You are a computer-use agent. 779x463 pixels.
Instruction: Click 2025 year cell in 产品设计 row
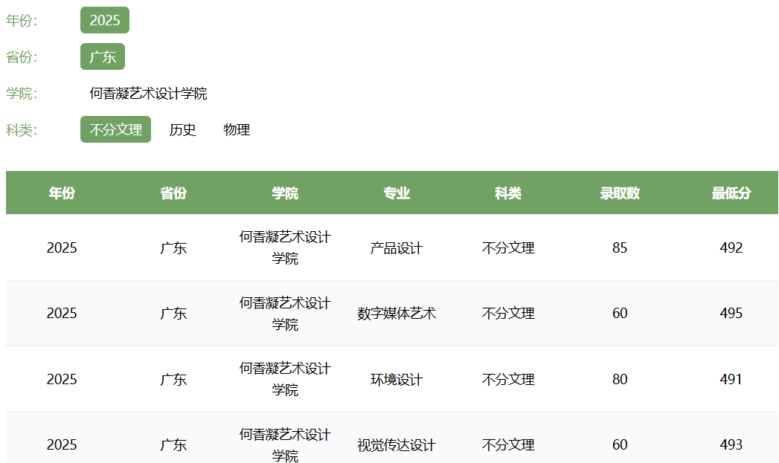(62, 247)
